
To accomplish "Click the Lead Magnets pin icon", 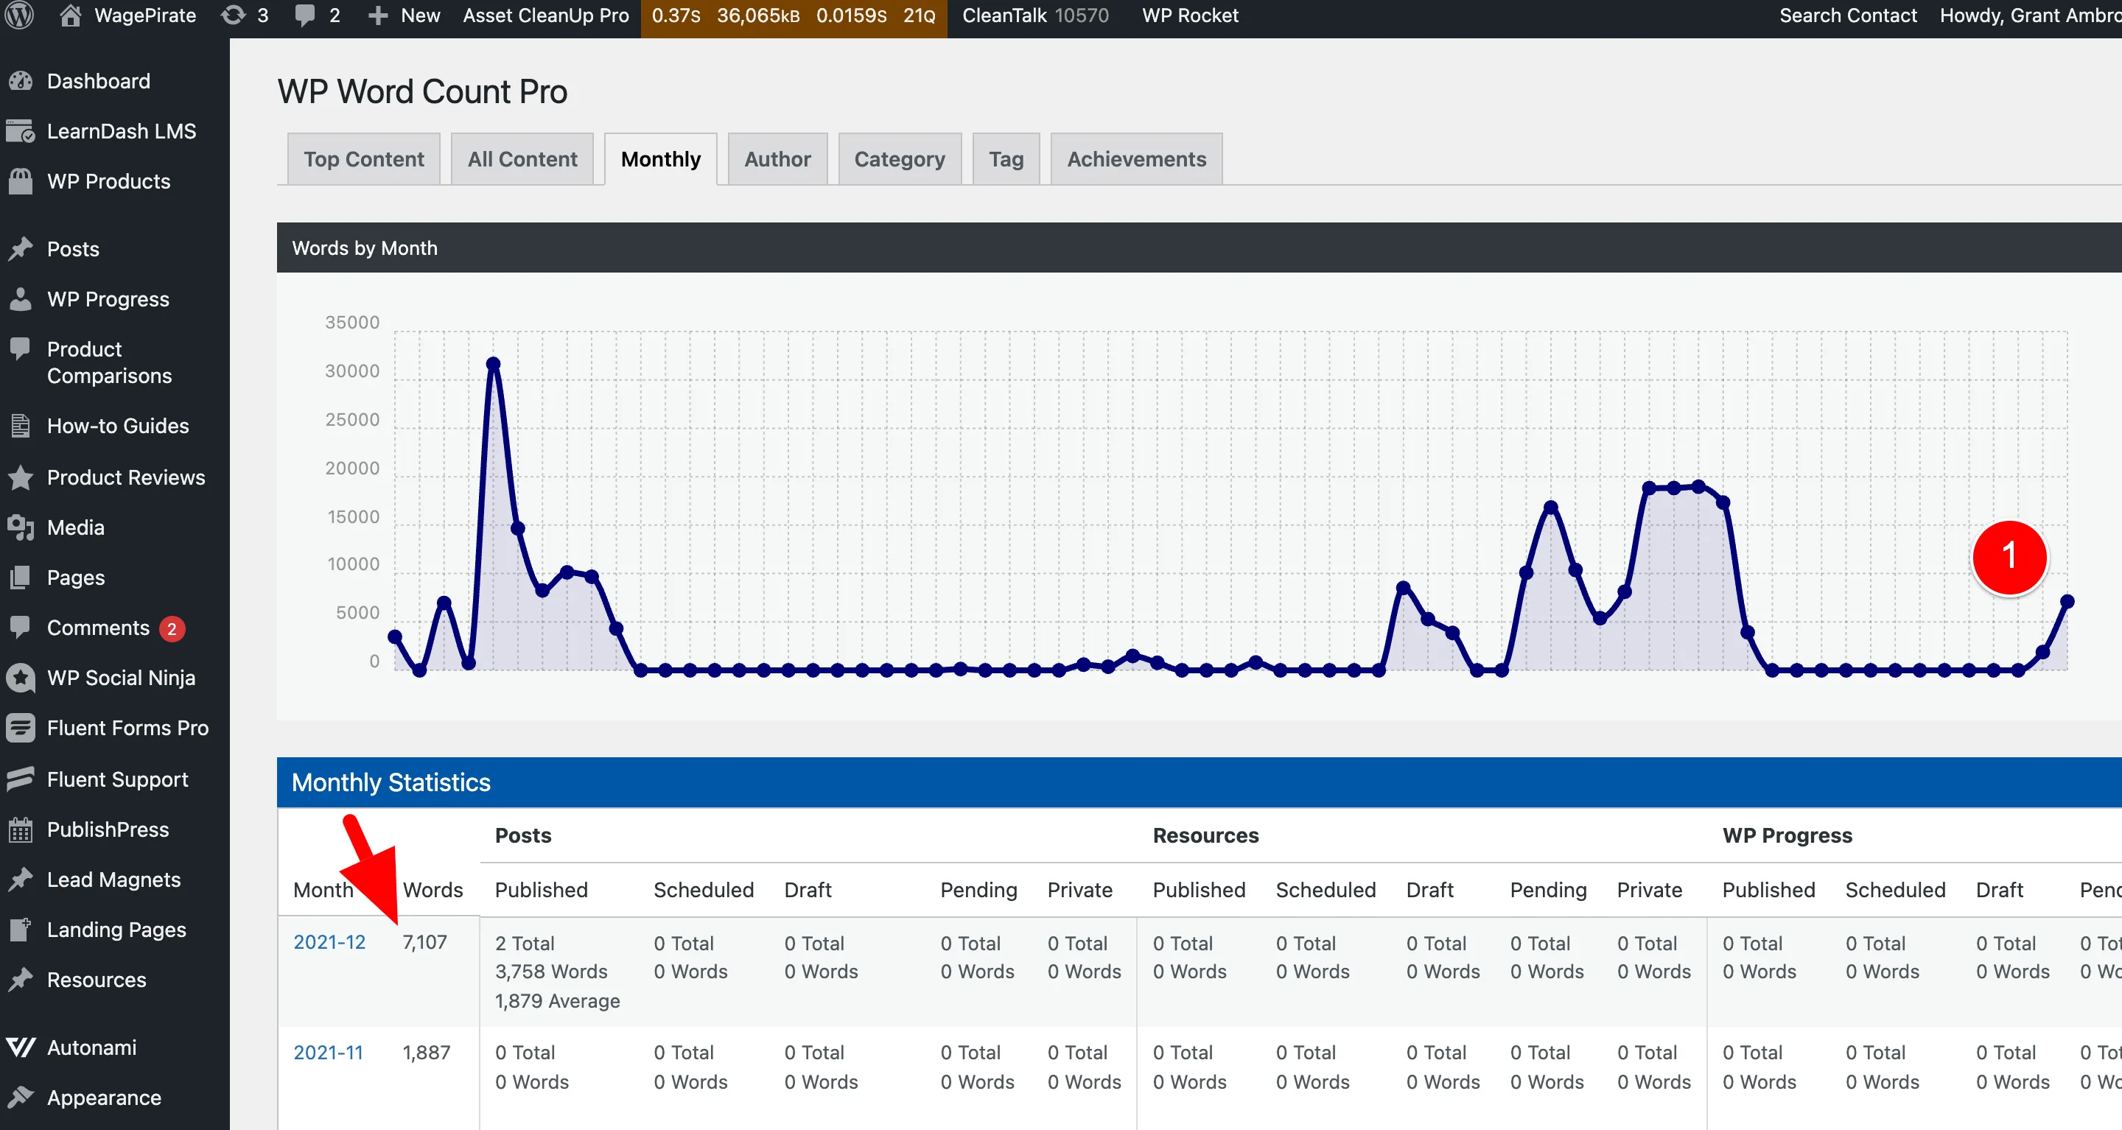I will point(21,880).
